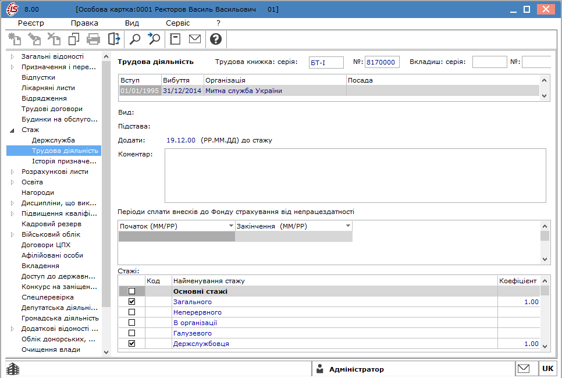Open help with the question mark icon

(x=216, y=39)
